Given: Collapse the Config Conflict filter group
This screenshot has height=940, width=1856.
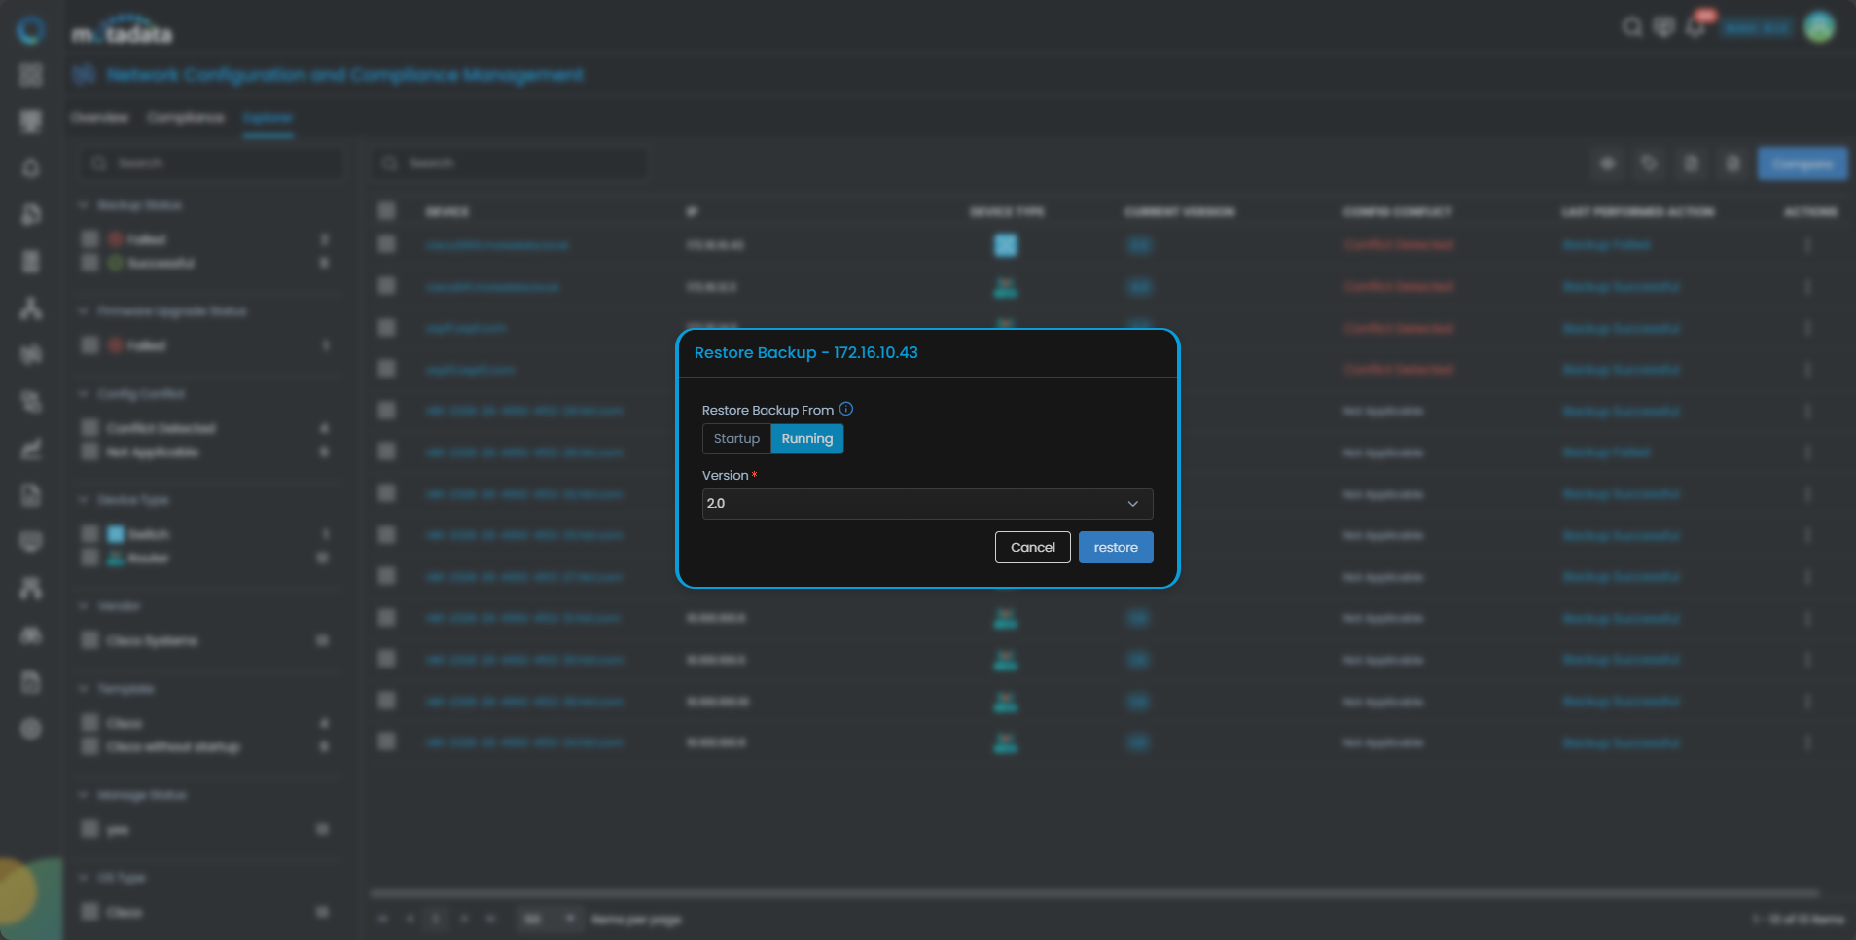Looking at the screenshot, I should (84, 394).
